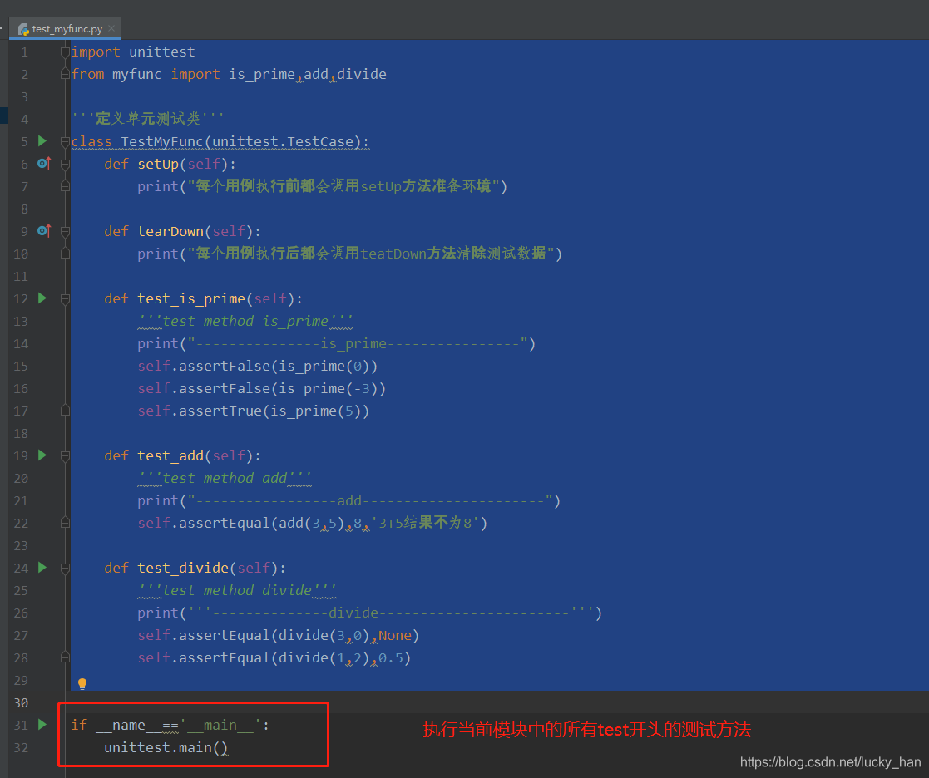This screenshot has height=778, width=929.
Task: Click line number 3 in the gutter
Action: (24, 96)
